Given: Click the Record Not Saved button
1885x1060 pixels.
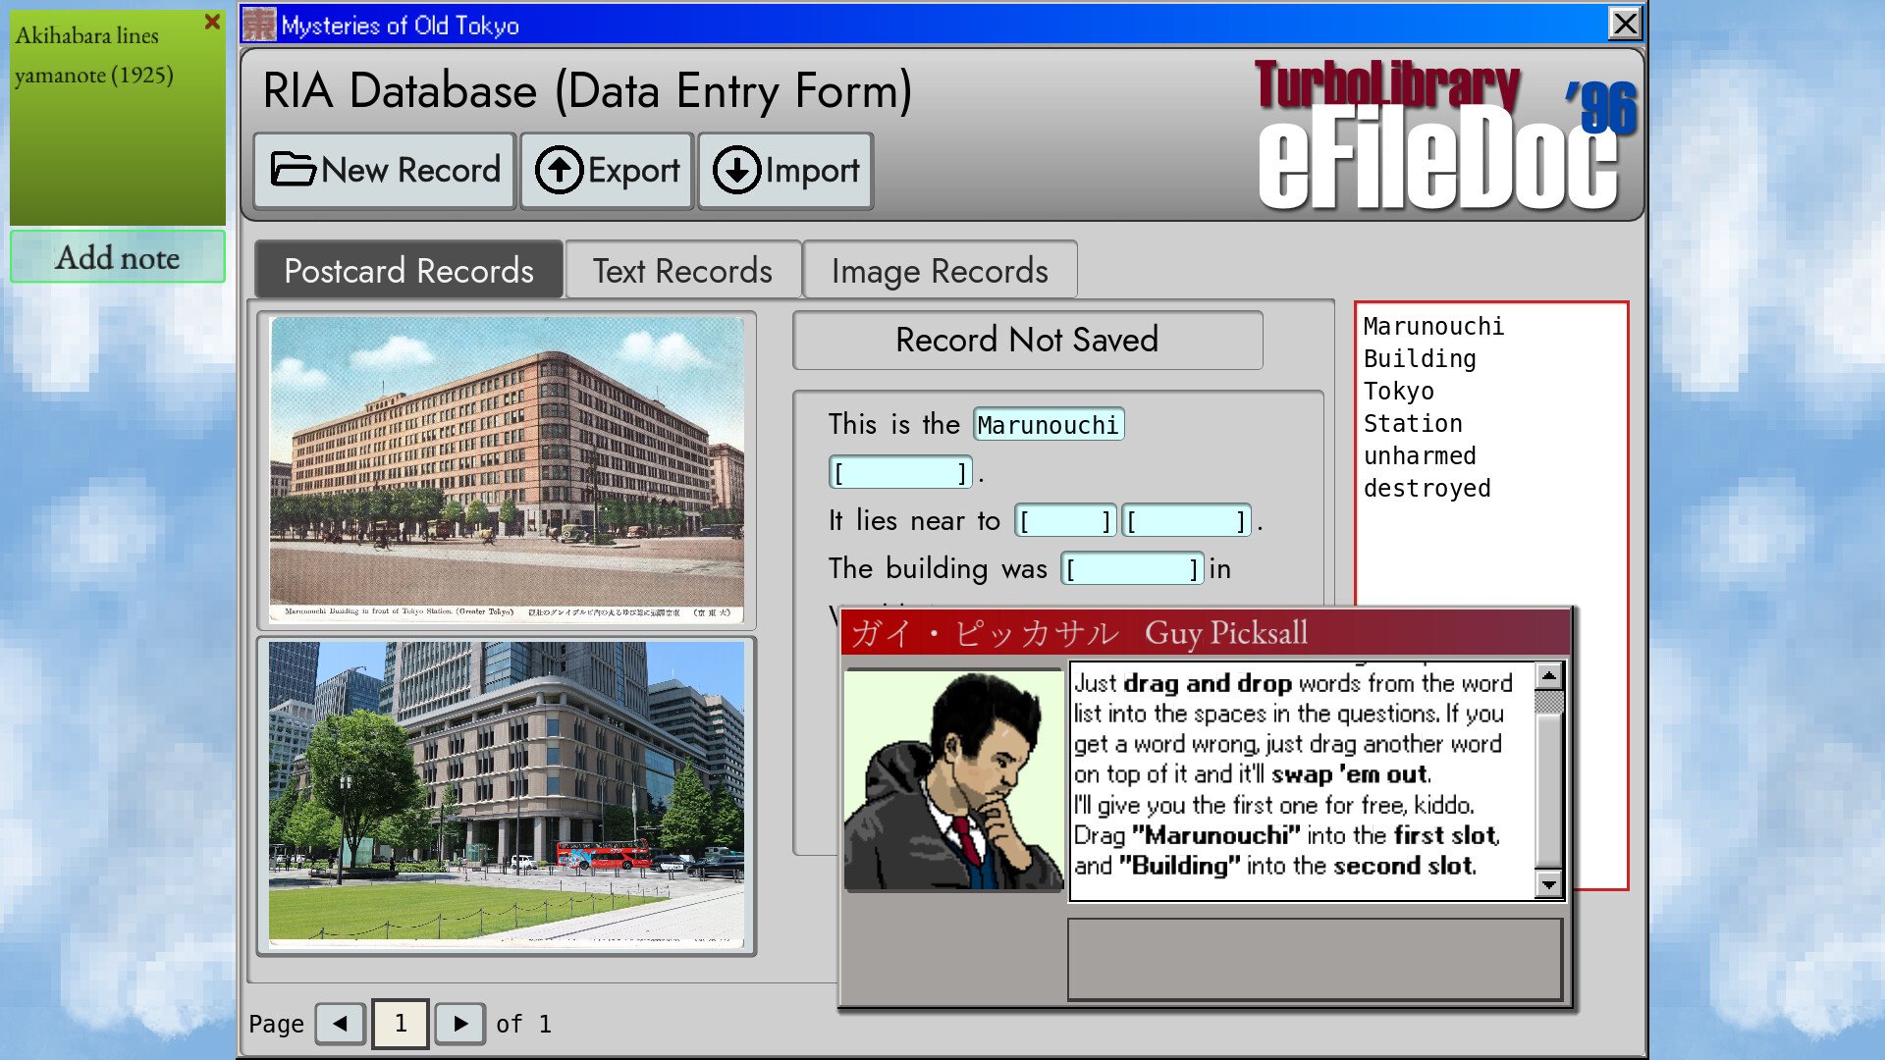Looking at the screenshot, I should click(x=1027, y=340).
